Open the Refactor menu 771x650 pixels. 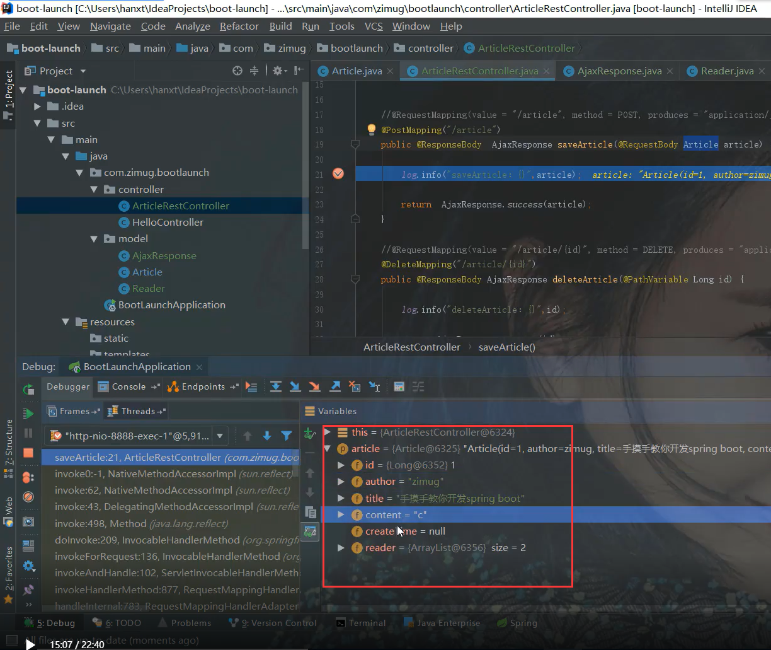[239, 26]
